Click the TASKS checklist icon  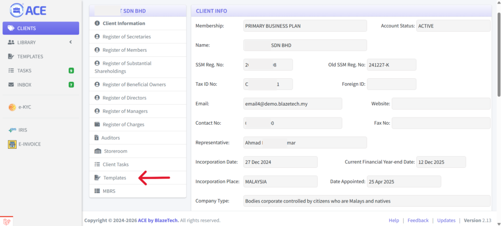point(11,70)
